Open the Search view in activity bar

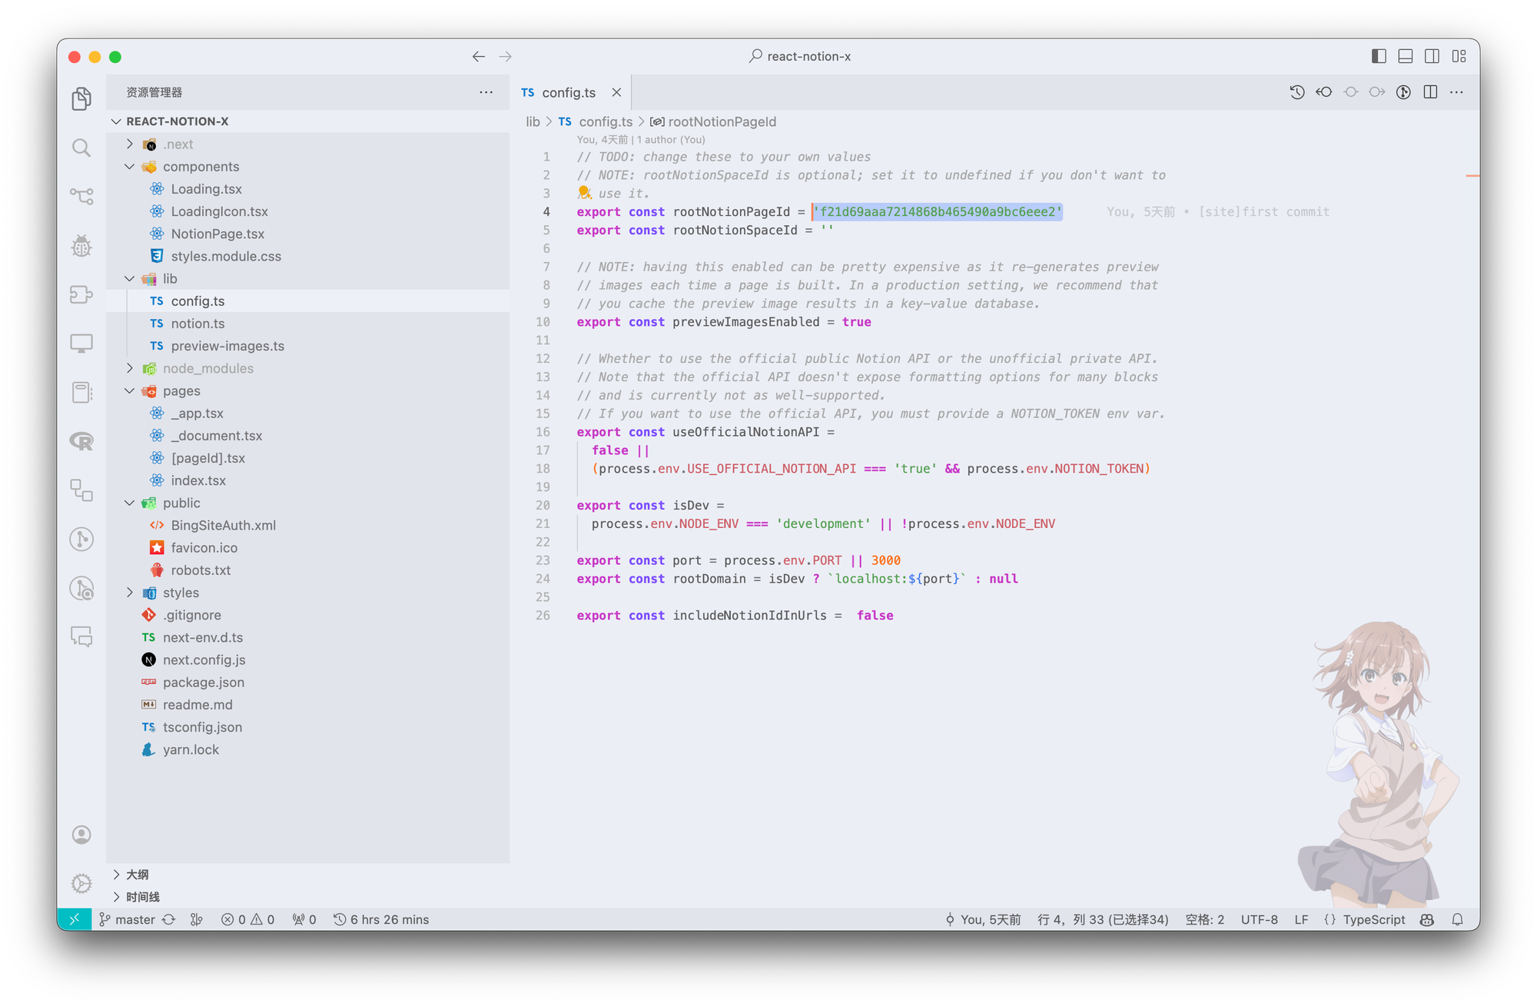tap(81, 148)
